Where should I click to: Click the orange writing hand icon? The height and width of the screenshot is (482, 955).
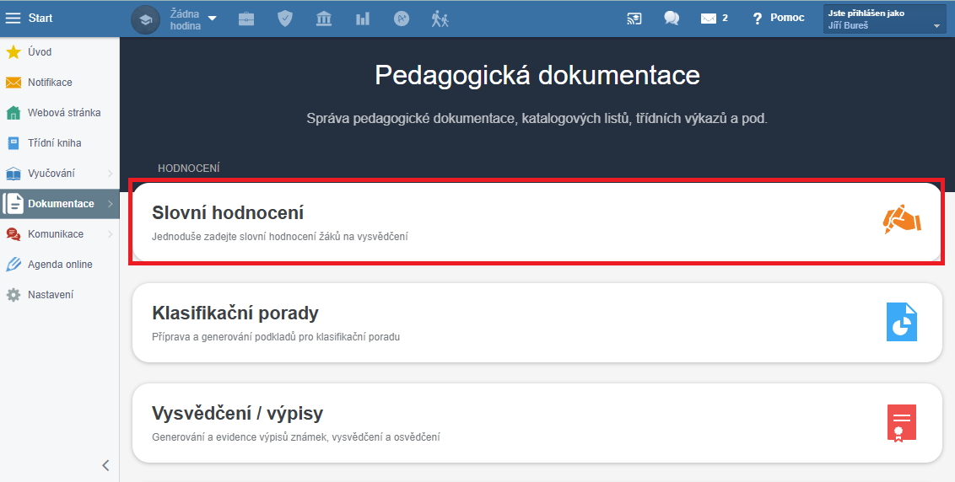[x=901, y=220]
